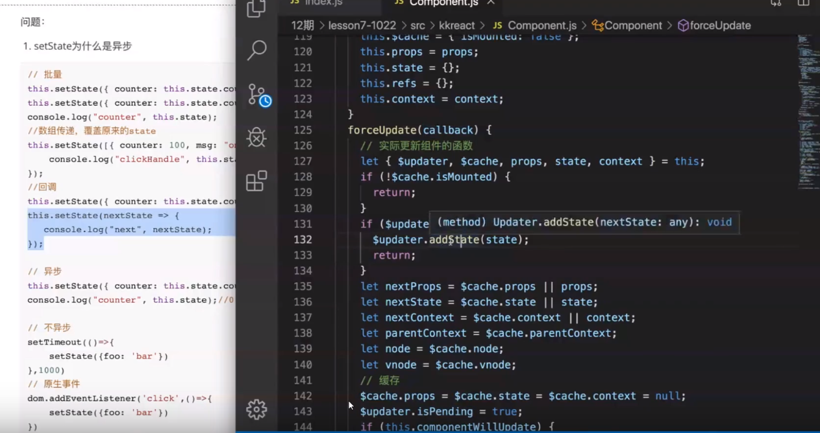
Task: Click "this.props = props;" line
Action: tap(419, 52)
